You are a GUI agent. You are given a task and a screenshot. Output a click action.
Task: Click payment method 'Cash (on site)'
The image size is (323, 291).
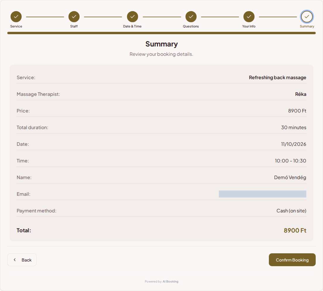coord(291,211)
